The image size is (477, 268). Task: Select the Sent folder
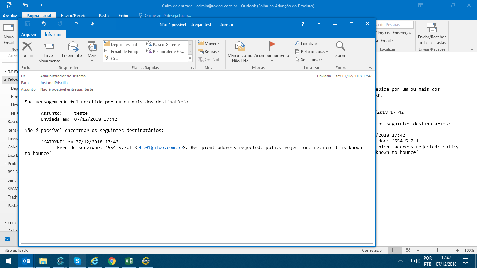coord(12,180)
